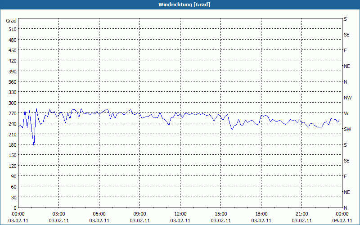Click the N compass label level with 360
The height and width of the screenshot is (225, 360).
click(345, 82)
